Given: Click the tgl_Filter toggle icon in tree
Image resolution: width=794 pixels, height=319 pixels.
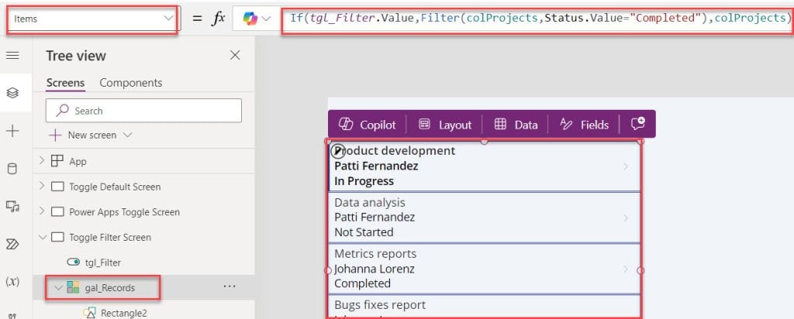Looking at the screenshot, I should [x=74, y=262].
